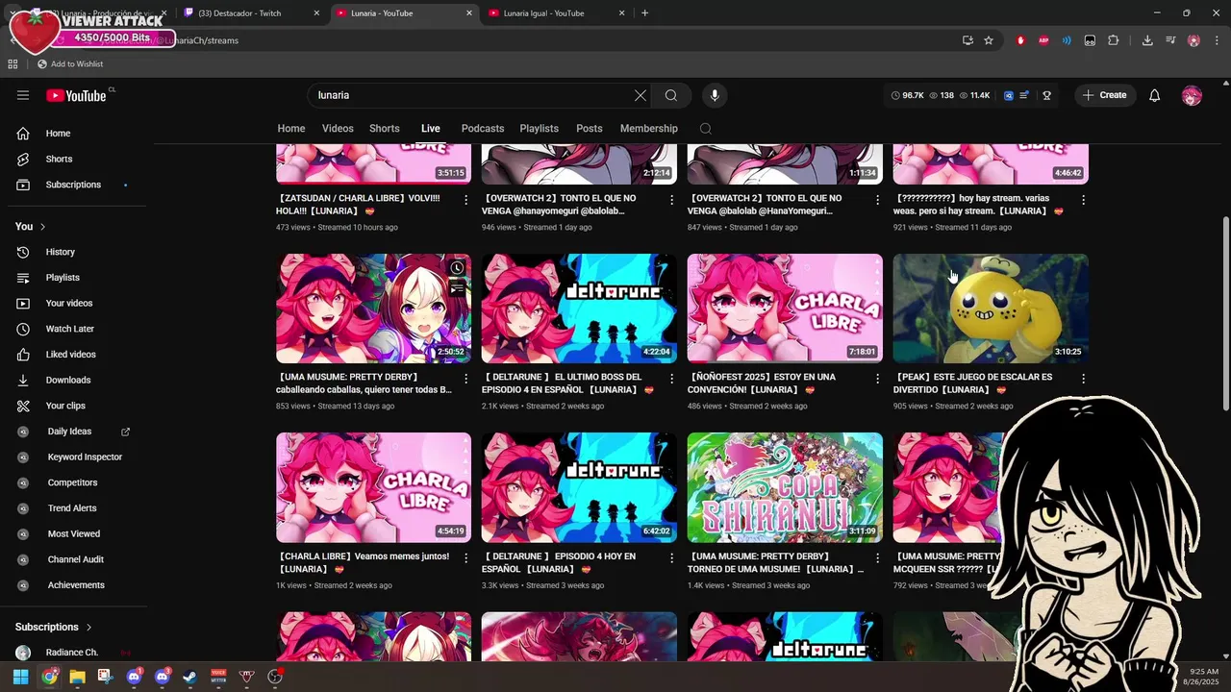Expand the Subscriptions section header
Viewport: 1231px width, 692px height.
tap(54, 627)
